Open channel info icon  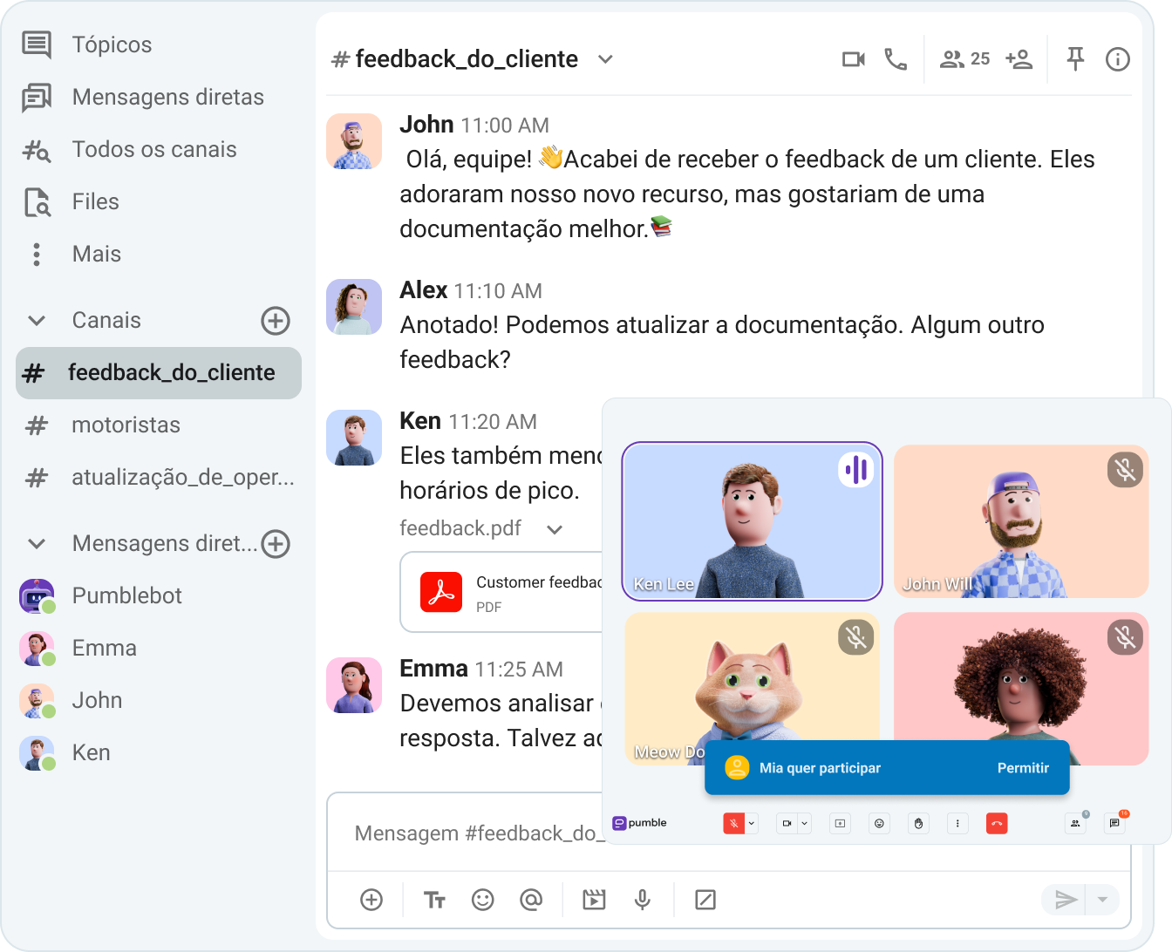point(1117,59)
